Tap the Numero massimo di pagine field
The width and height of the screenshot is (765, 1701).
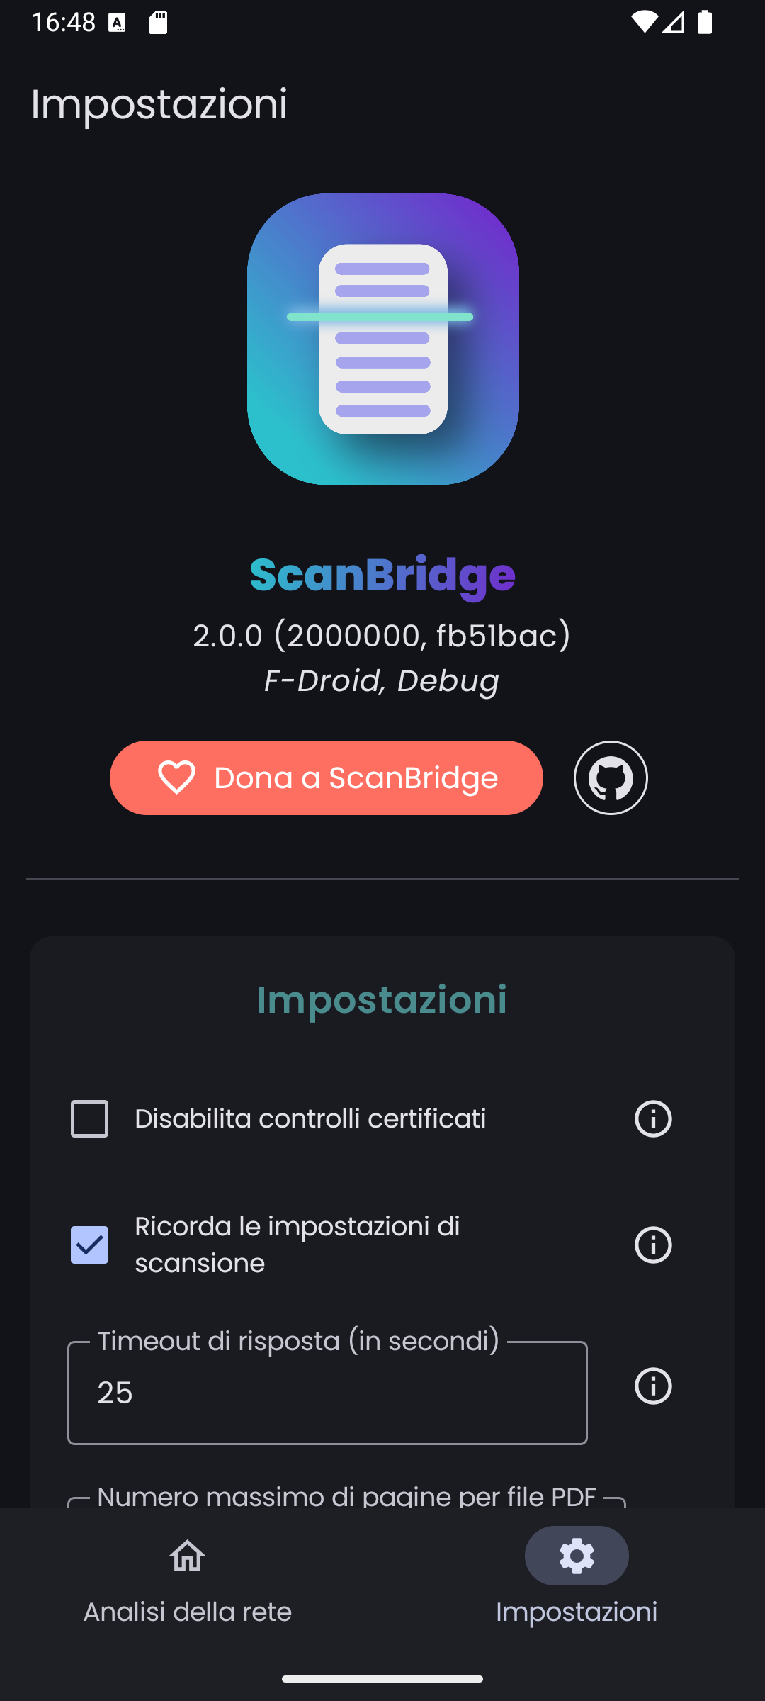tap(346, 1497)
